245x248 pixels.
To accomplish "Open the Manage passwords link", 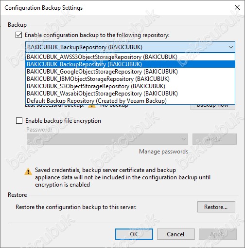I will pyautogui.click(x=163, y=152).
